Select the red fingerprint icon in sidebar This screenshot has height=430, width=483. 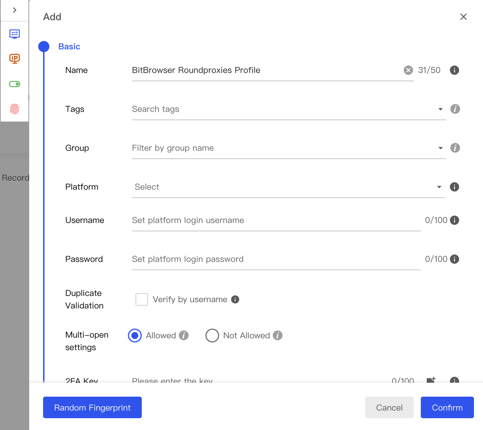click(14, 109)
